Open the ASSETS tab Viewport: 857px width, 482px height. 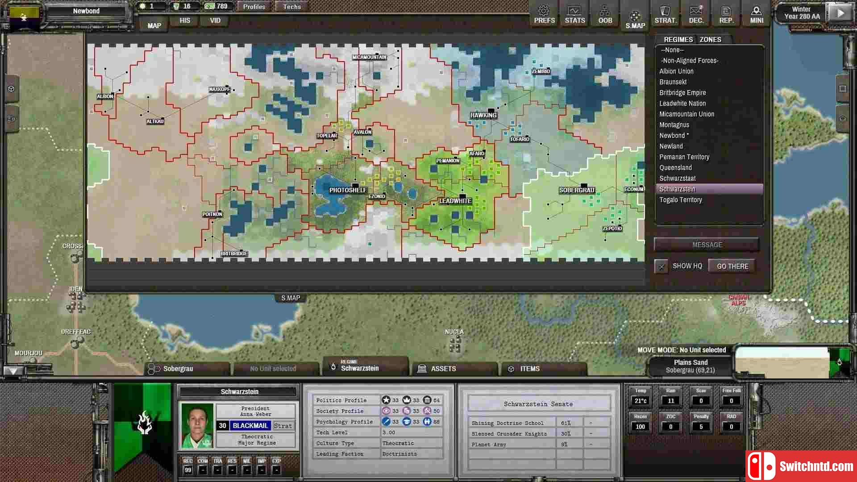click(454, 369)
